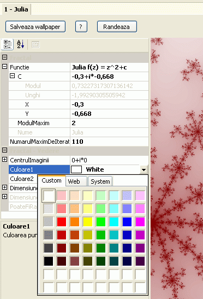Click the Property Pages icon

point(35,45)
